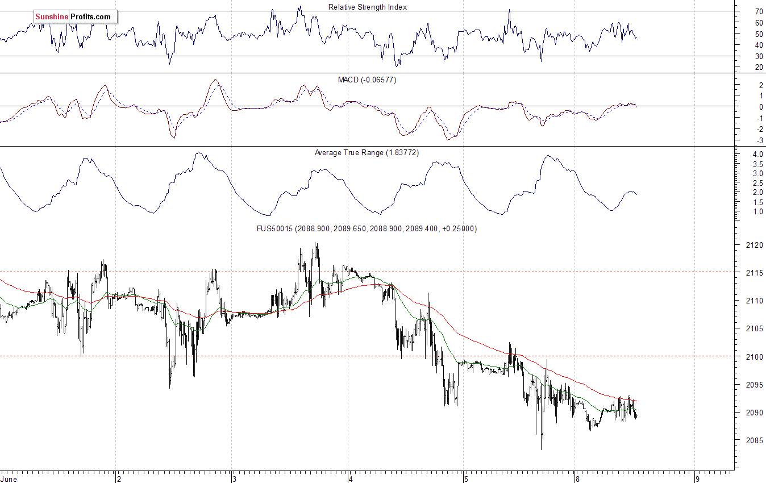Click date marker 5 on time axis
This screenshot has width=766, height=483.
point(465,479)
